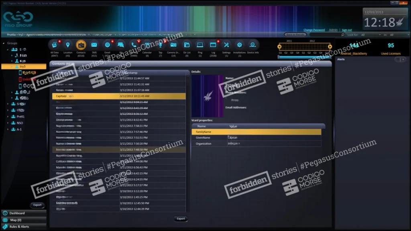The width and height of the screenshot is (411, 231).
Task: Open the Location data icon
Action: coord(67,45)
